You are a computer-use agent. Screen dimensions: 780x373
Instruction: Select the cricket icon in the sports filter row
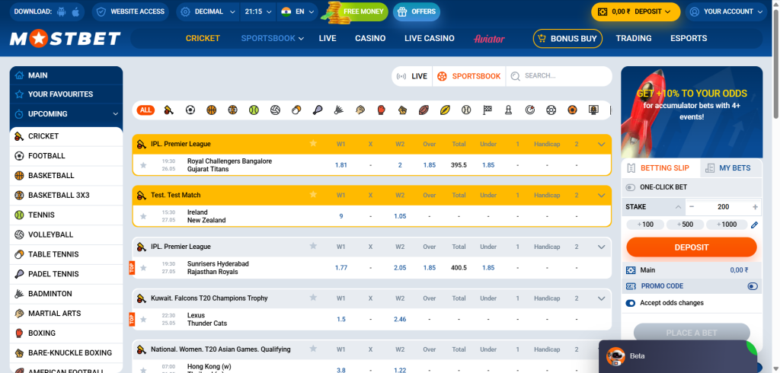(168, 110)
